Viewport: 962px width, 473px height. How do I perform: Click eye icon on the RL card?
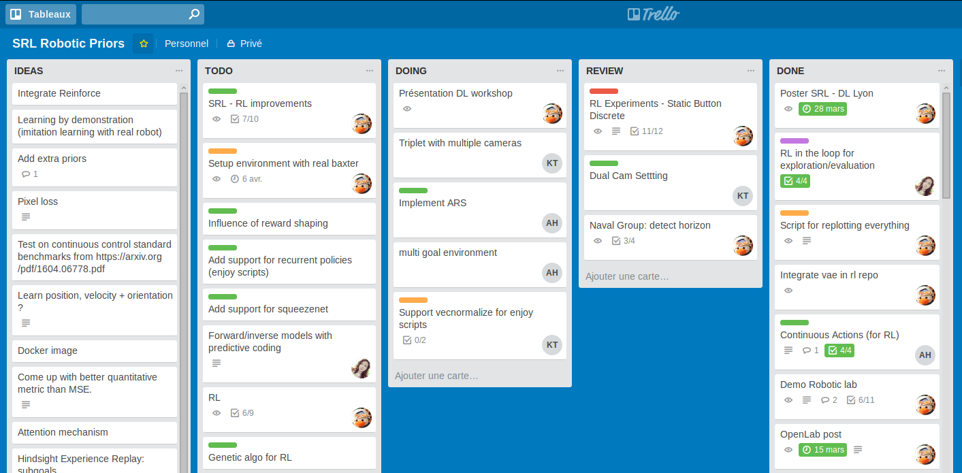pos(217,413)
